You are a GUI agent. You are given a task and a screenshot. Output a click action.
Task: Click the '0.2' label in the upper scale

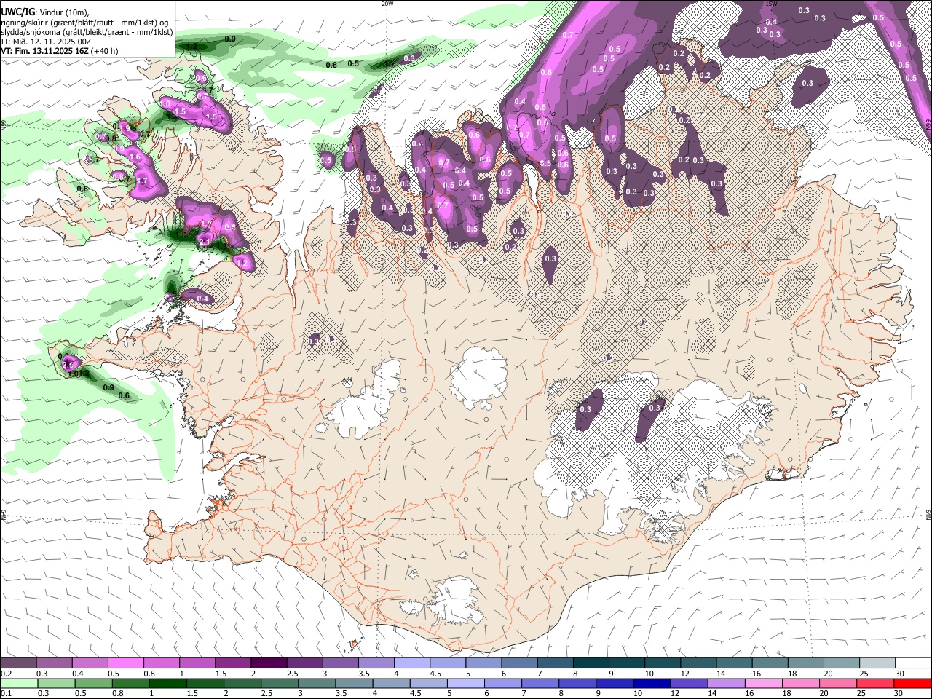click(7, 674)
